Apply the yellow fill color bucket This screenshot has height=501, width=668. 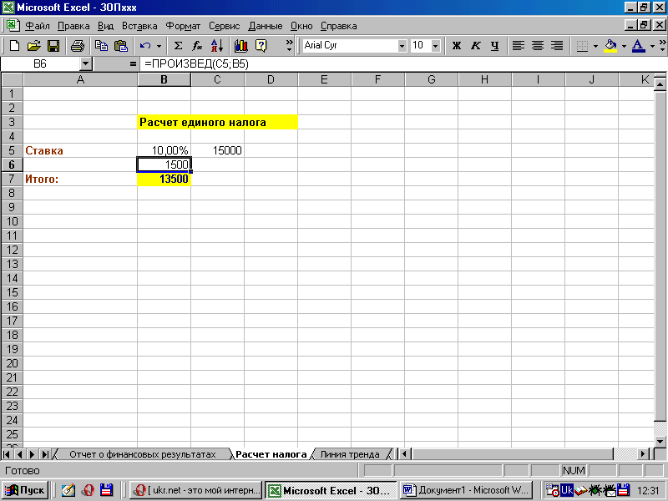610,46
